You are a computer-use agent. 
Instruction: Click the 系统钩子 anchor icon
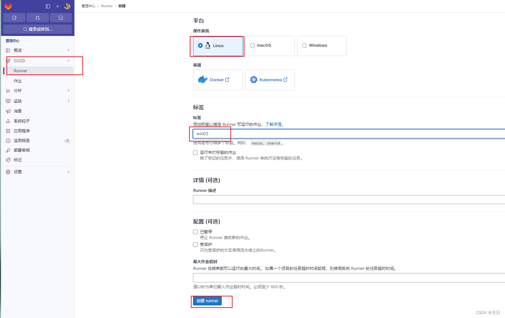(x=8, y=121)
